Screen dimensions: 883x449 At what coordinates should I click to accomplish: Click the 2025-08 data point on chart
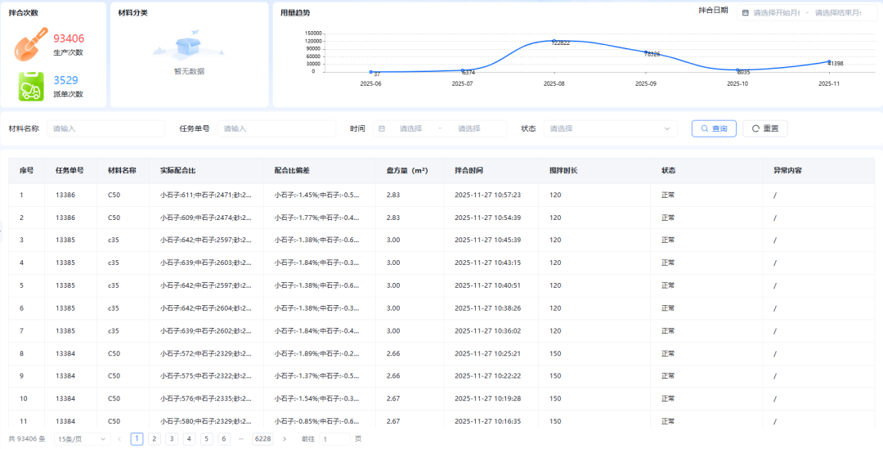point(554,40)
